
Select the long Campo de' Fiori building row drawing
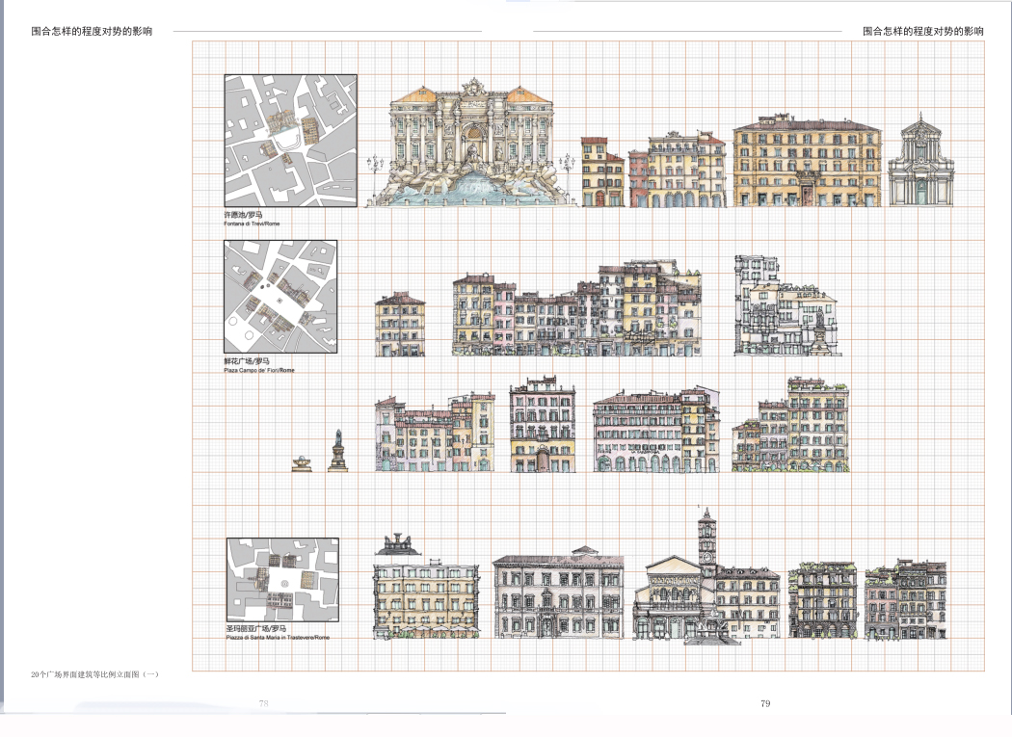tap(576, 310)
